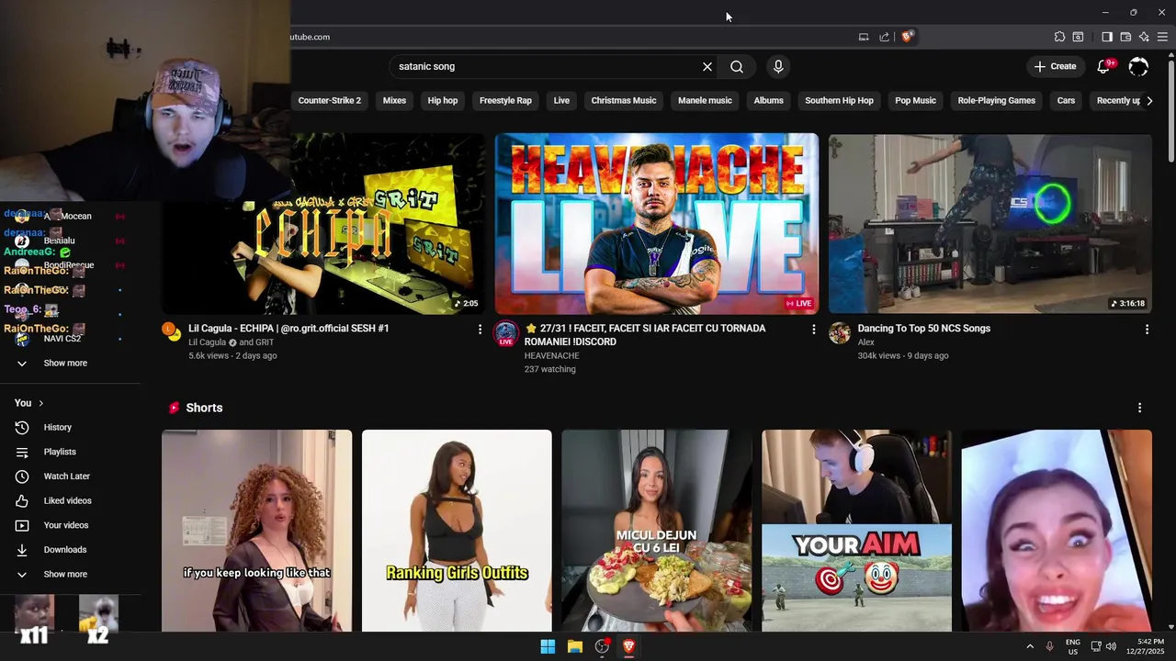
Task: Click the tab search icon in toolbar
Action: [1079, 37]
